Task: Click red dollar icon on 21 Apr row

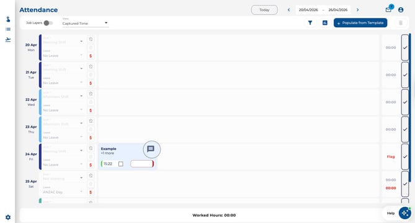Action: [x=90, y=83]
